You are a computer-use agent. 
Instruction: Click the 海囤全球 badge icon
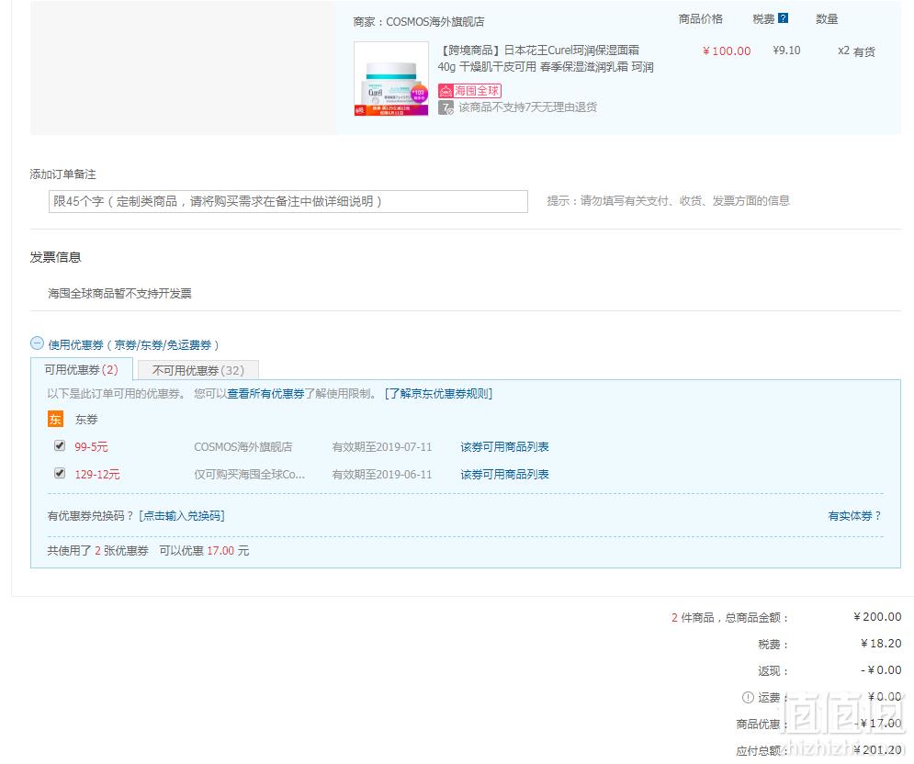(x=469, y=90)
